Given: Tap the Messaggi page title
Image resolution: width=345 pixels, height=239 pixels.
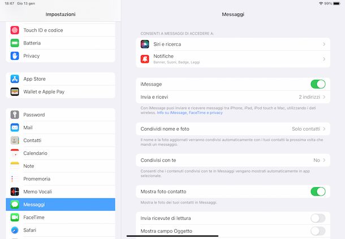Looking at the screenshot, I should coord(233,14).
